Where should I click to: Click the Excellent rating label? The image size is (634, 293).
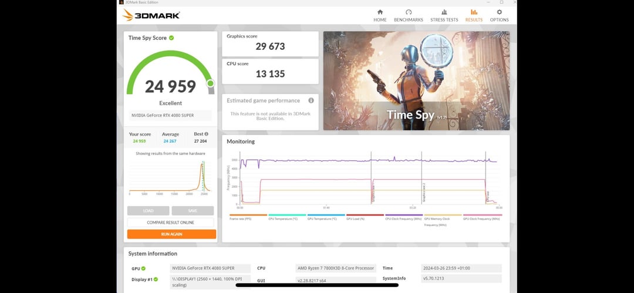(x=170, y=103)
